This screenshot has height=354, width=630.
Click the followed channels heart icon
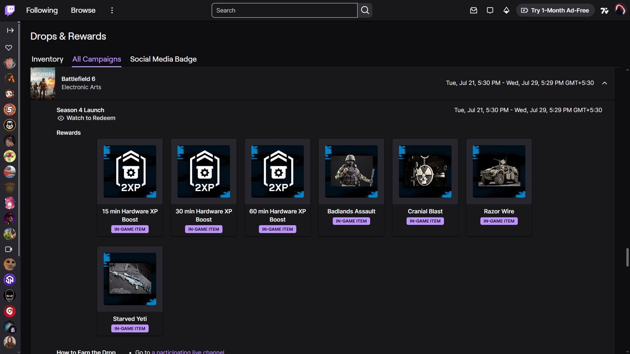tap(9, 48)
